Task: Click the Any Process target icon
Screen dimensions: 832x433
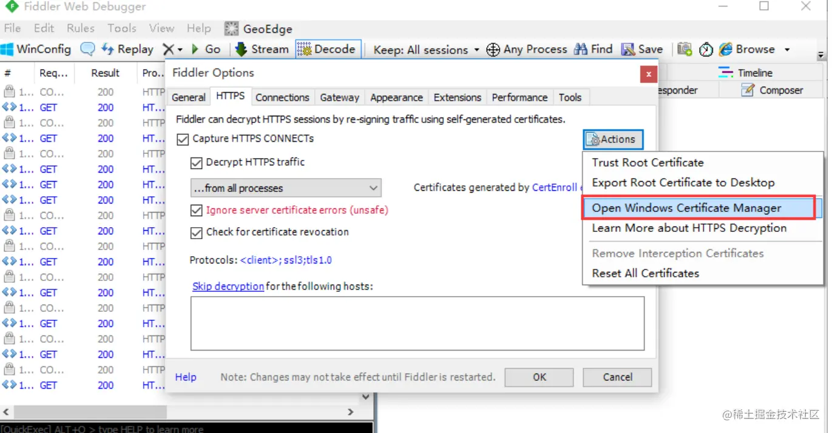Action: point(493,50)
